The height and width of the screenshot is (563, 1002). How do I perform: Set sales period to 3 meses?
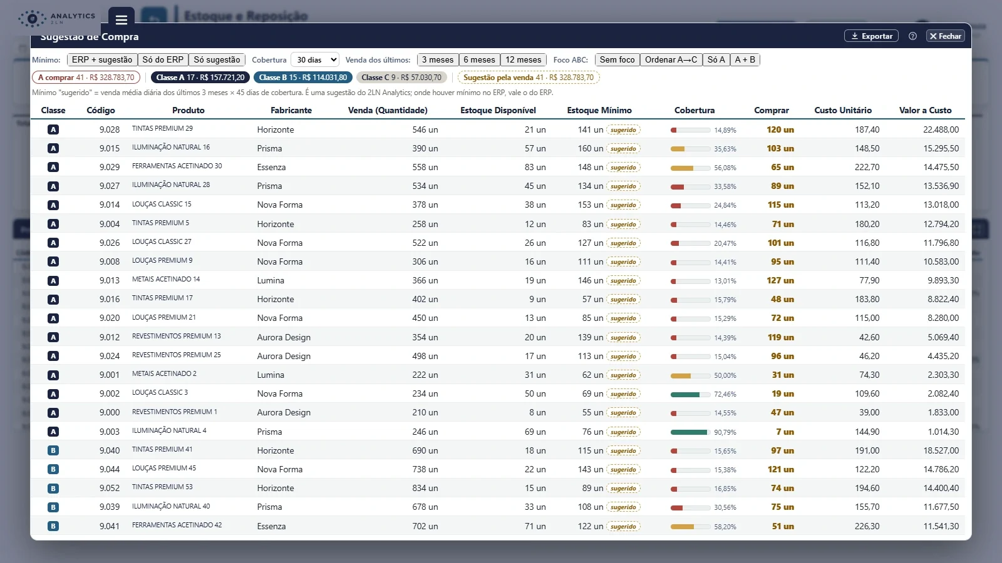(x=438, y=60)
